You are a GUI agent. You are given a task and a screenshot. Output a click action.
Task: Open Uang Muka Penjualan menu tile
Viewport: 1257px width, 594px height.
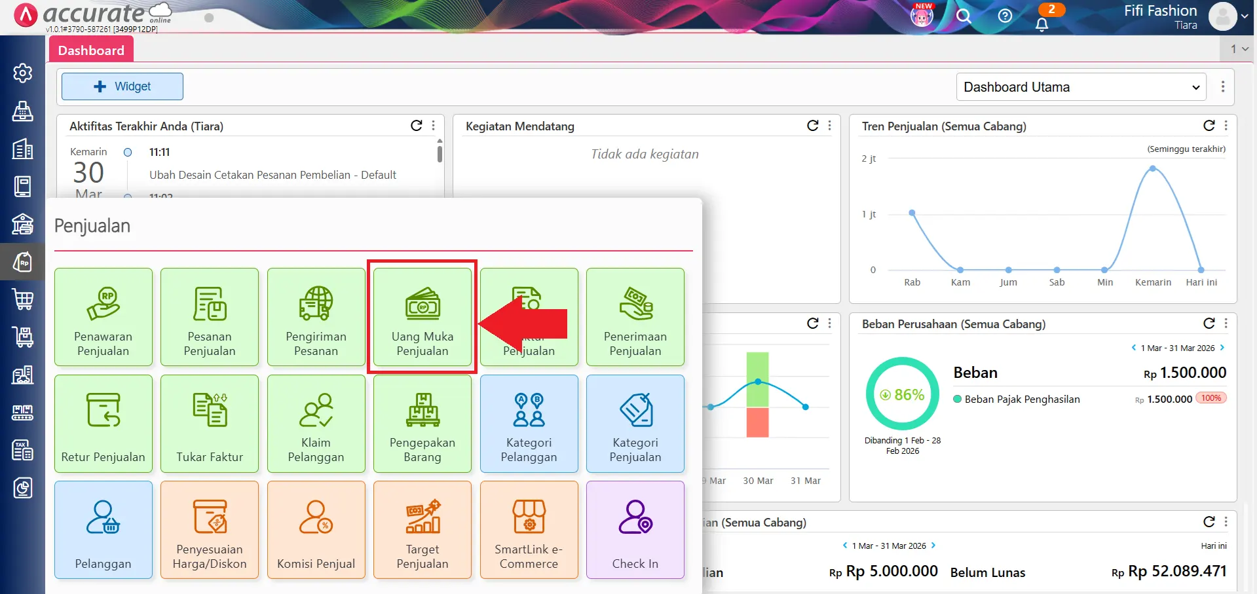point(422,317)
